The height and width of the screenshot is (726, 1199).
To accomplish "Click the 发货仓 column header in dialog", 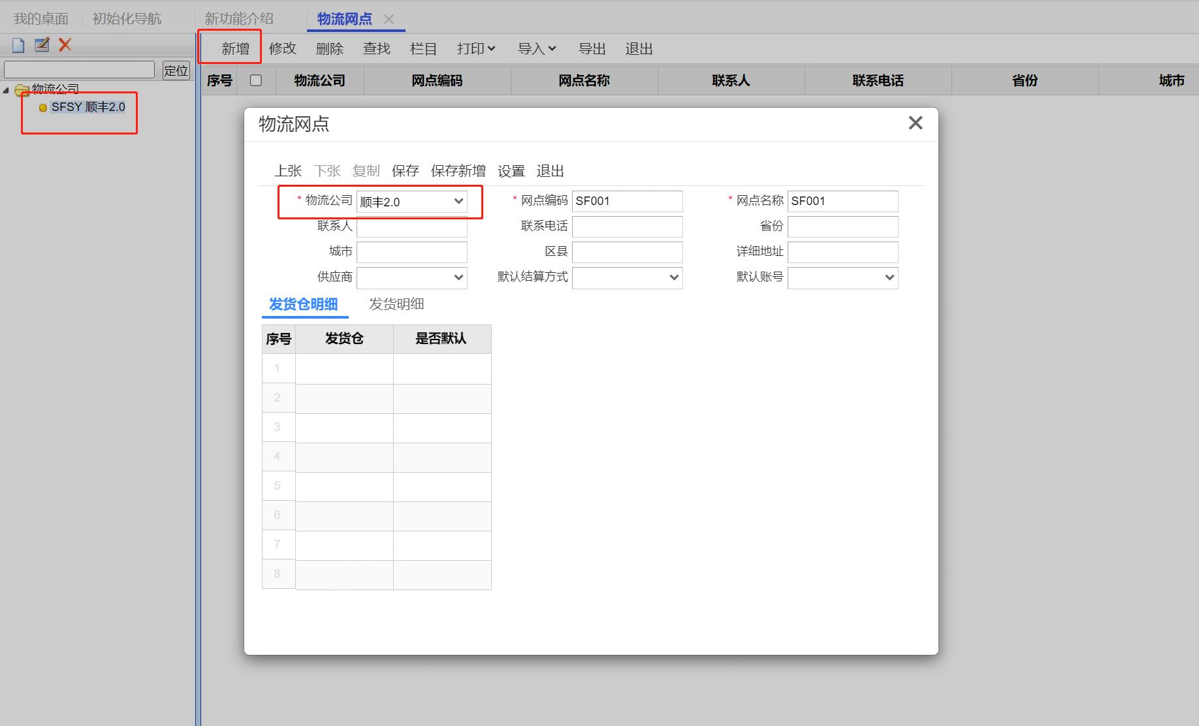I will pyautogui.click(x=345, y=339).
